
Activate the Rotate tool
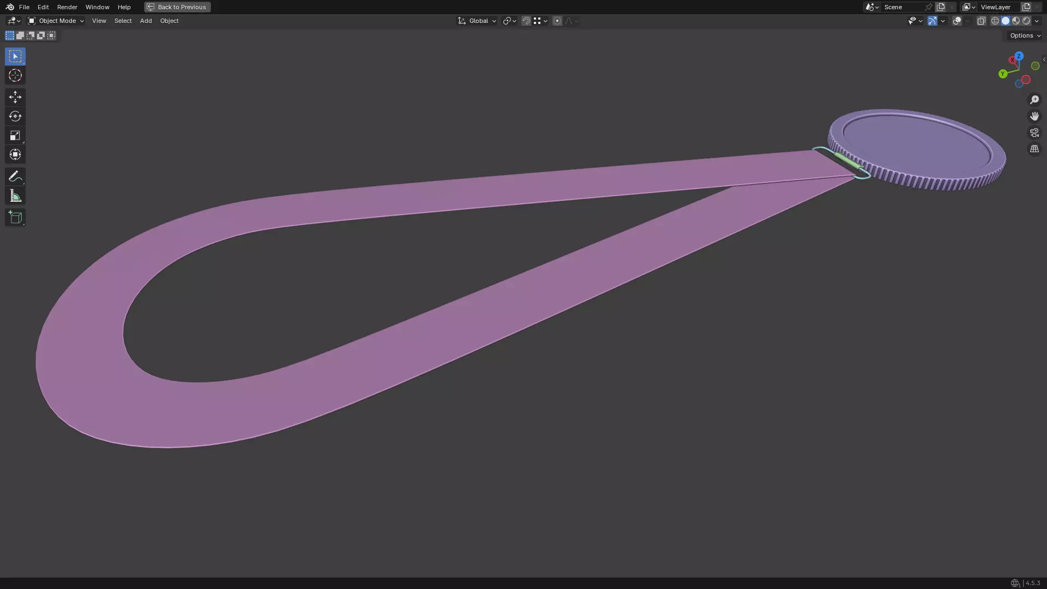point(15,116)
